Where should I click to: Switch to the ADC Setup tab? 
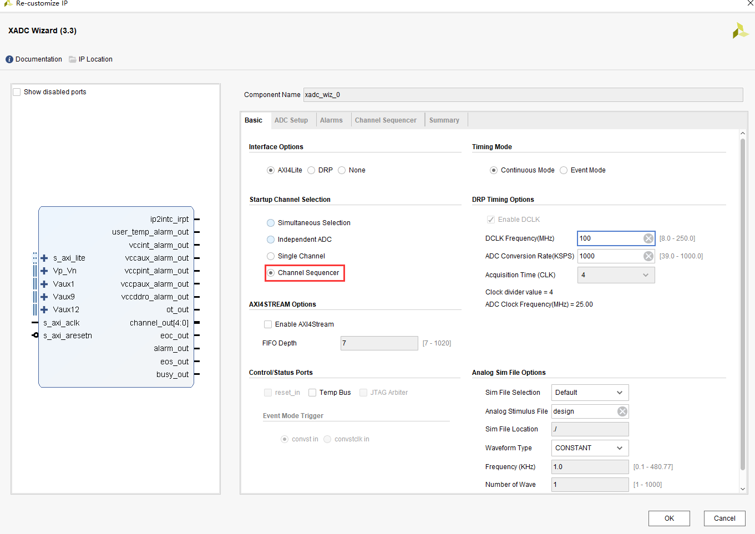(x=291, y=120)
